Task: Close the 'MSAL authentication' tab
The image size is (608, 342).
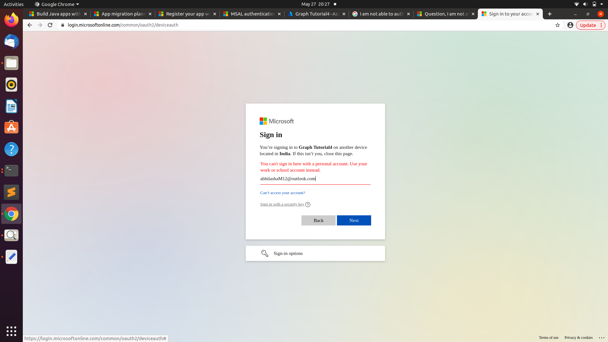Action: 279,14
